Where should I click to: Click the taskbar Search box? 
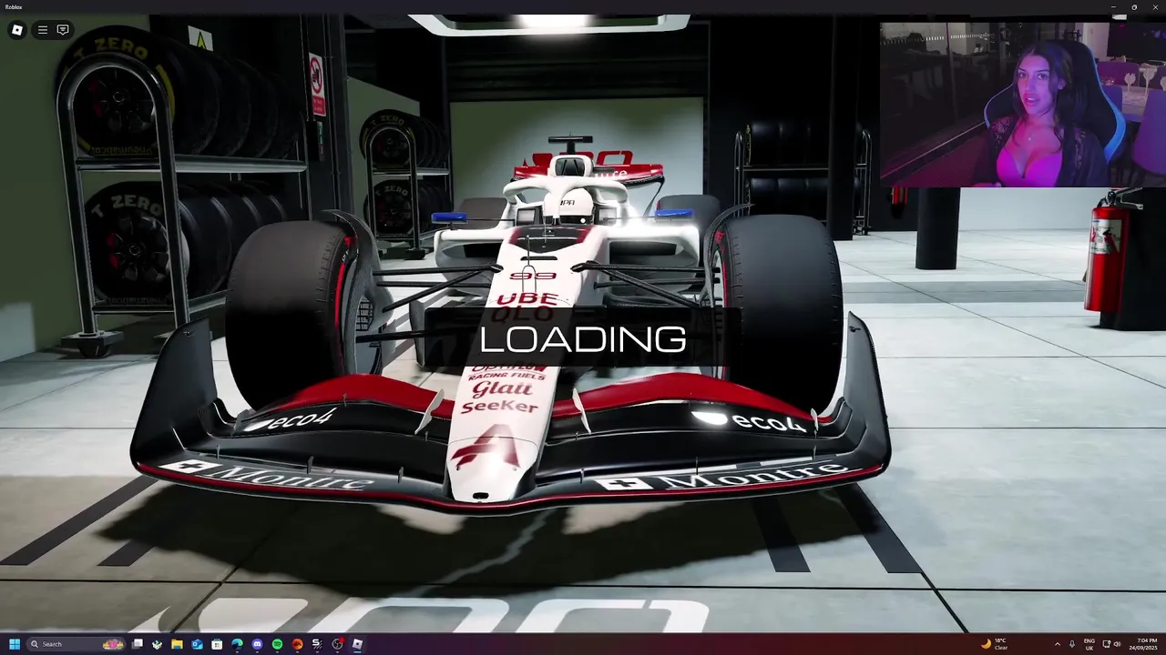(76, 644)
